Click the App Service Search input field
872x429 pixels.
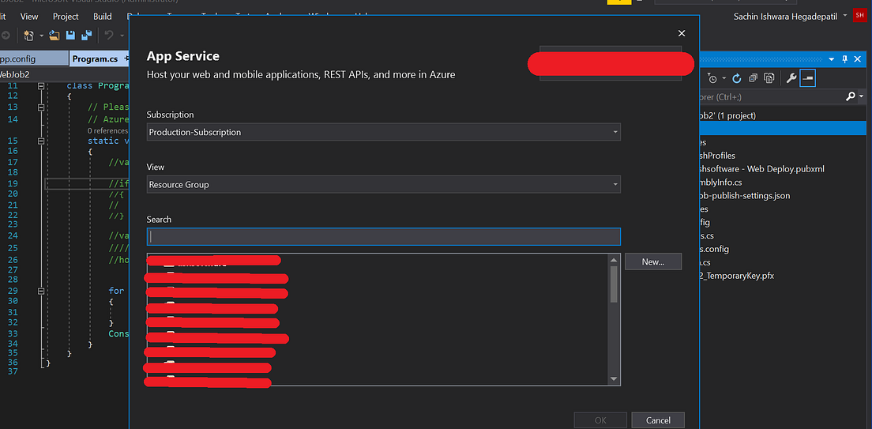tap(384, 236)
